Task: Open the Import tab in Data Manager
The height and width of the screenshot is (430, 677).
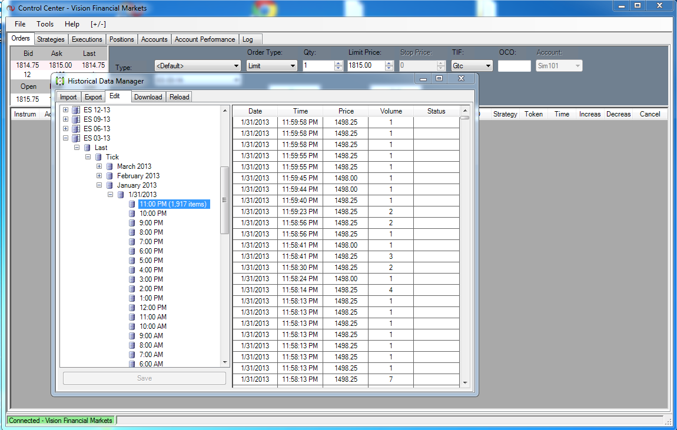Action: pos(68,97)
